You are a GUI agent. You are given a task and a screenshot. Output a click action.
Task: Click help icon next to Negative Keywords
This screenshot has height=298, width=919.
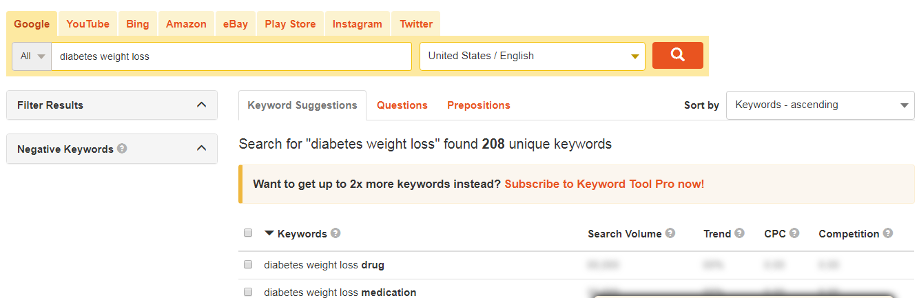[x=122, y=148]
